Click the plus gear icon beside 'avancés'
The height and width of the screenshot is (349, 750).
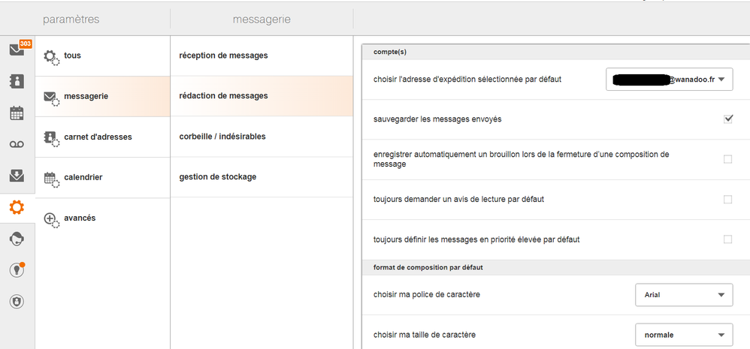point(51,220)
